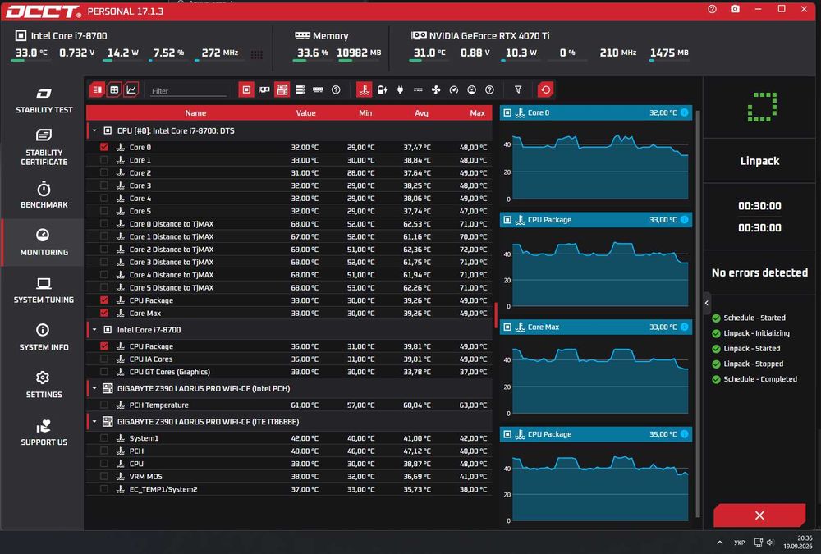The height and width of the screenshot is (554, 821).
Task: Toggle motherboard sensors filter icon
Action: click(282, 89)
